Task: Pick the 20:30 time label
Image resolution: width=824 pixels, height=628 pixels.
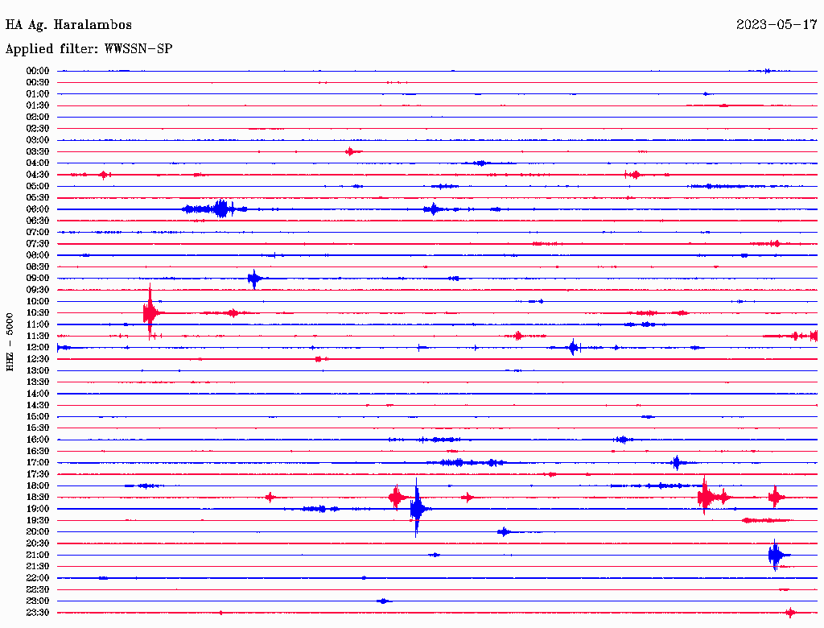Action: coord(38,543)
